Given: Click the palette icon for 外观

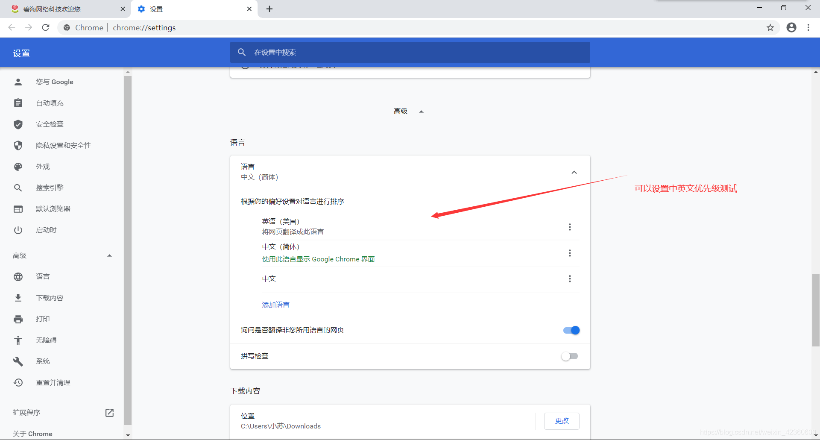Looking at the screenshot, I should (18, 167).
